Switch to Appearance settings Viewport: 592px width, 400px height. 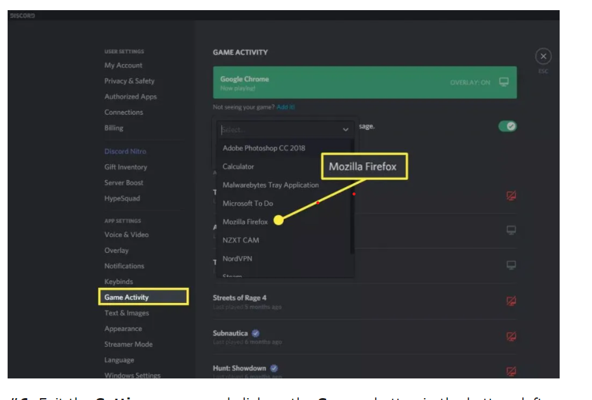[x=123, y=328]
